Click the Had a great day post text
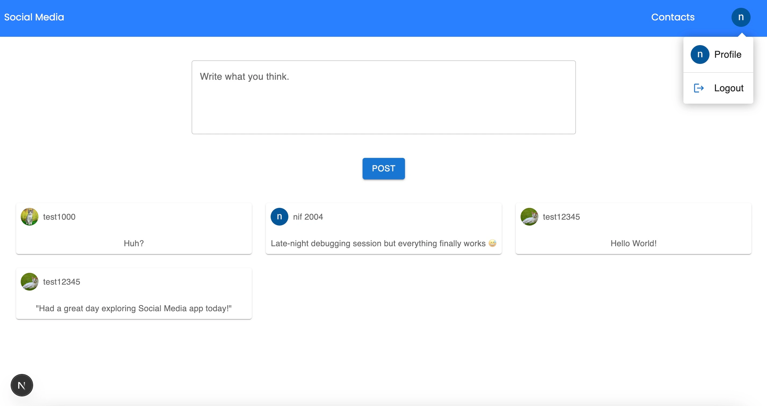The width and height of the screenshot is (767, 406). click(x=133, y=309)
